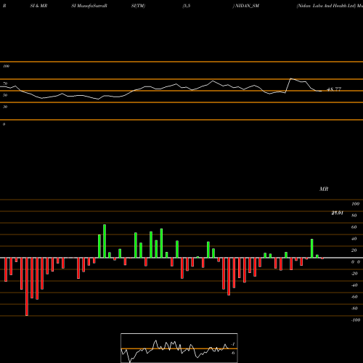Screen dimensions: 363x363
Task: Click the "100" label on the RSI axis
Action: [6, 66]
